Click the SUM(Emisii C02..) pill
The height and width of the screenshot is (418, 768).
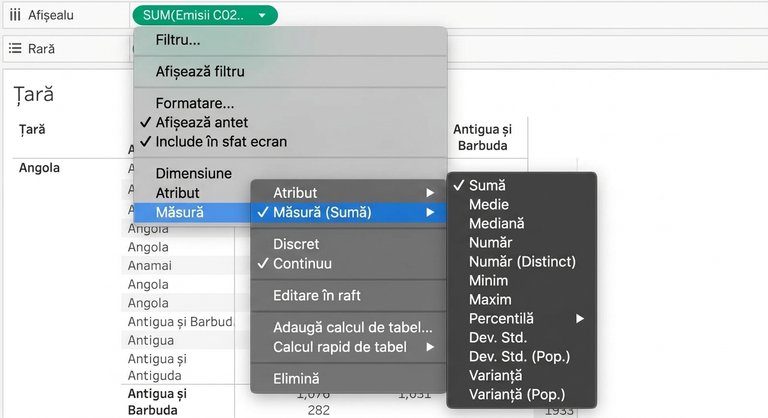tap(205, 15)
